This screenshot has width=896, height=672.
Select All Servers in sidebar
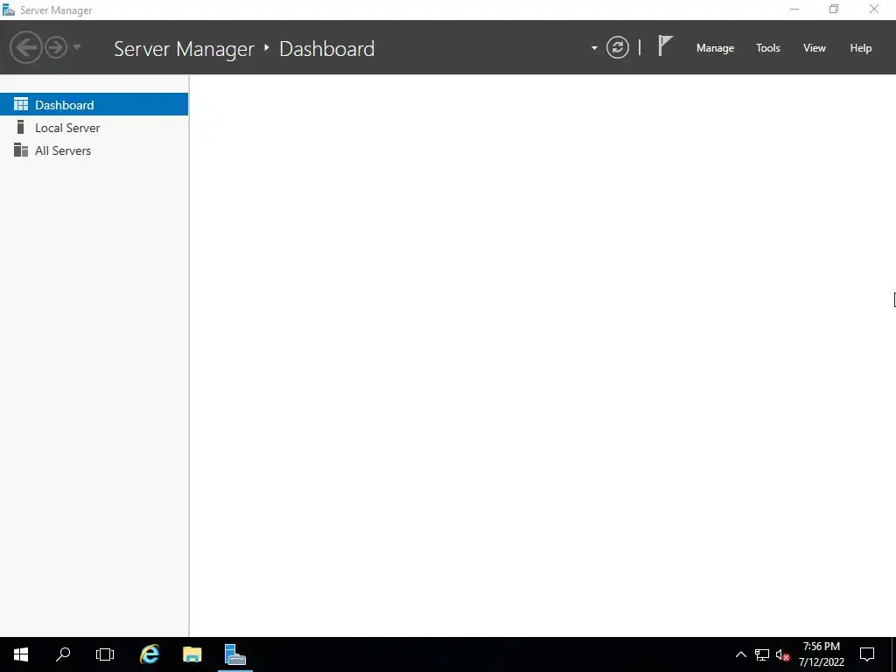click(x=94, y=150)
